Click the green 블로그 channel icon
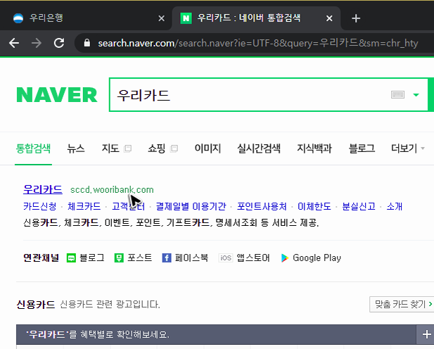The width and height of the screenshot is (434, 349). click(x=71, y=258)
